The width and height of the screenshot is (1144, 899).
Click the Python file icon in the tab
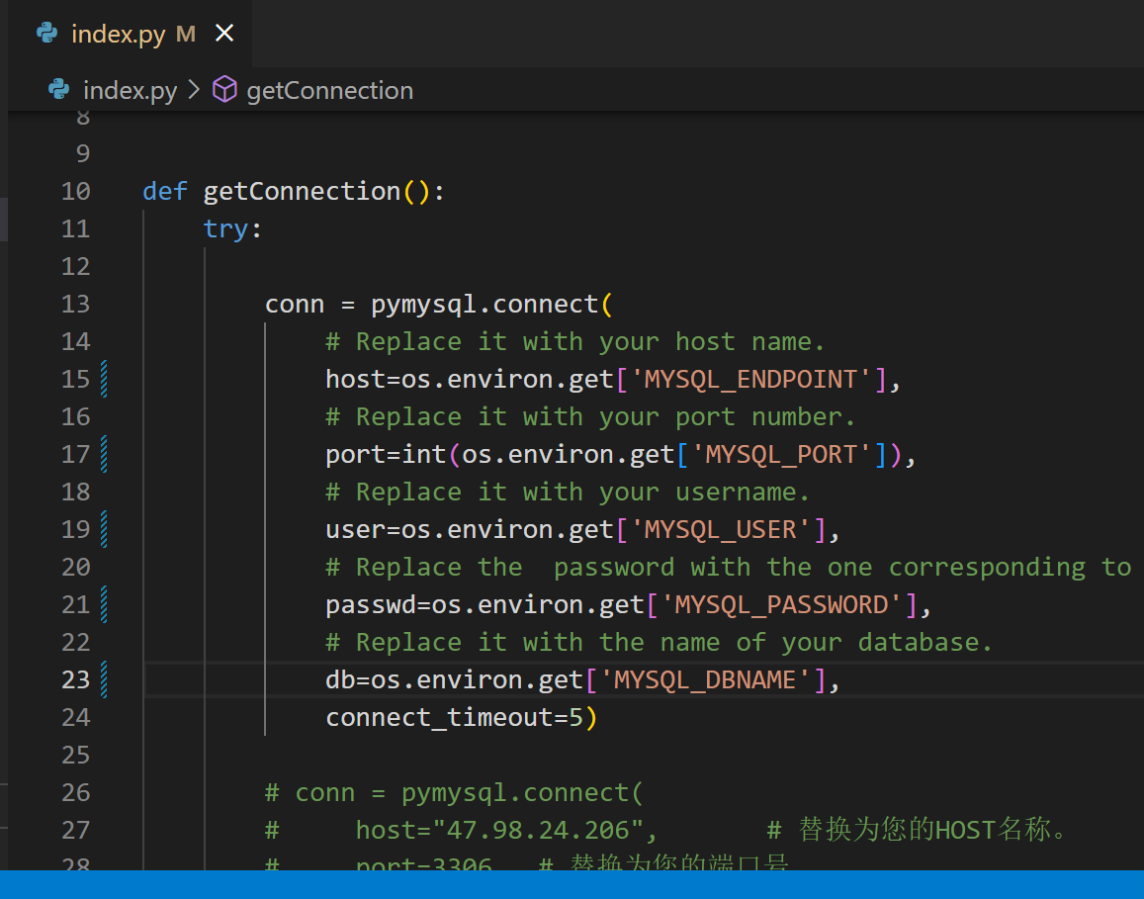coord(47,33)
